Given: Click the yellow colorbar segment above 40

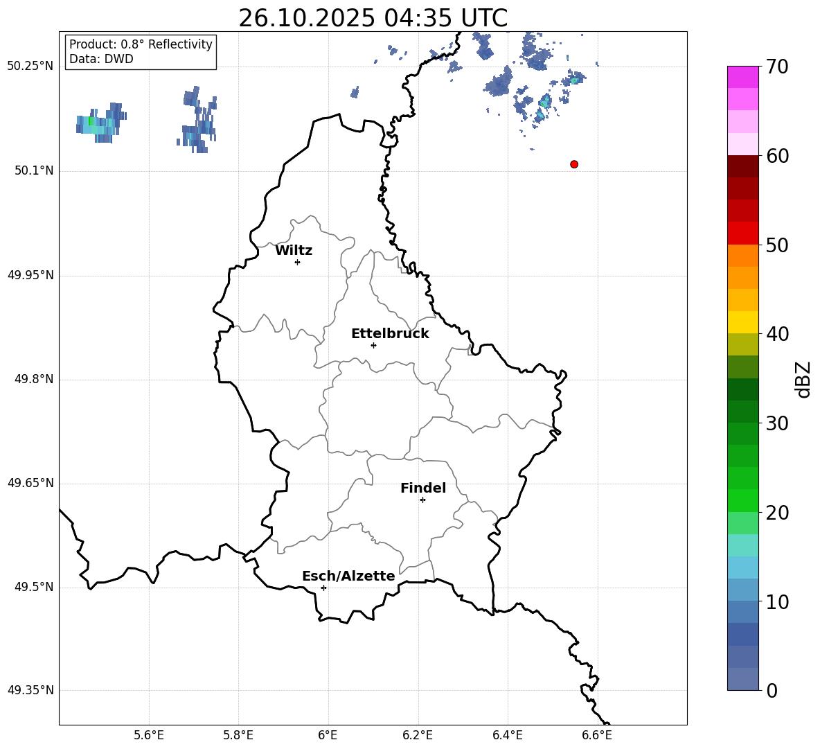Looking at the screenshot, I should coord(743,322).
